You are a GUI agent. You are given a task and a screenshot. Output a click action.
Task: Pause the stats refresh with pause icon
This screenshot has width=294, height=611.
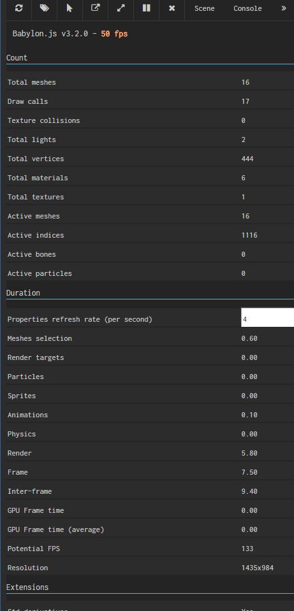click(146, 8)
